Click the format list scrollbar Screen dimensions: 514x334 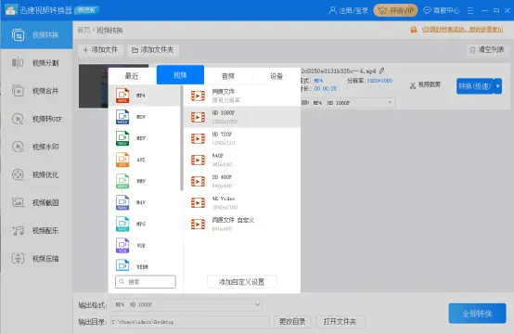pyautogui.click(x=182, y=138)
